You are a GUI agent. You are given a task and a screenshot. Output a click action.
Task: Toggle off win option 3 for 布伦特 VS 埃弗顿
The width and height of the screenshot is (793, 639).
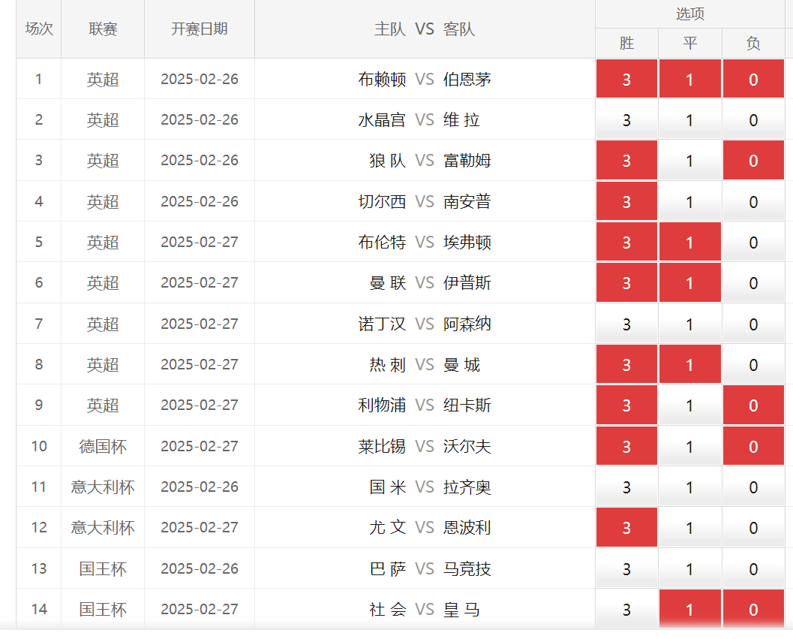pos(626,242)
